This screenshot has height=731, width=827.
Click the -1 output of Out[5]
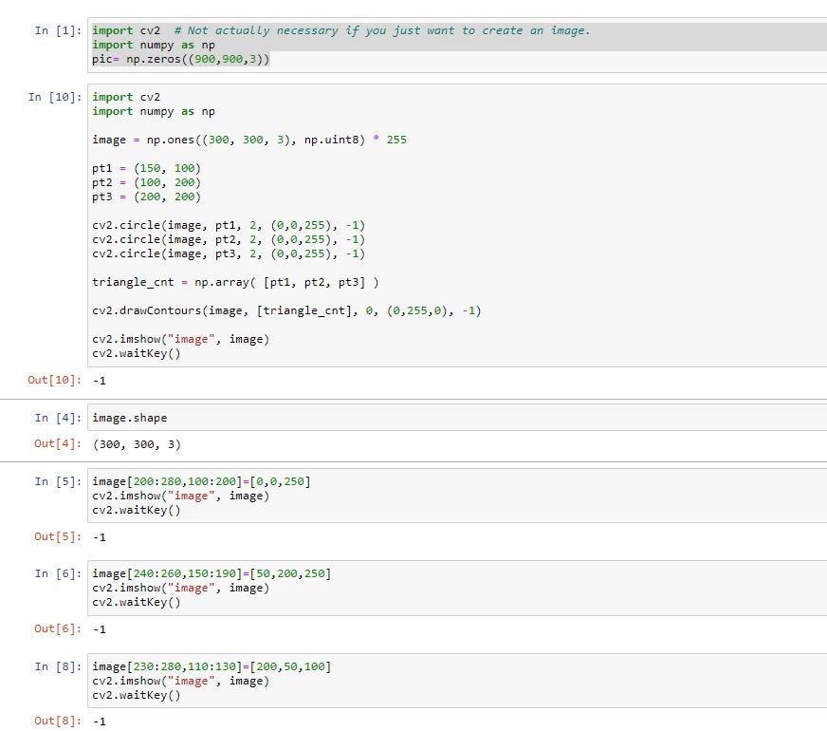tap(100, 537)
